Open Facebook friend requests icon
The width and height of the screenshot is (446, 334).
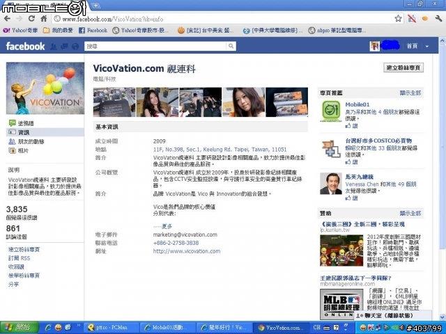(54, 47)
